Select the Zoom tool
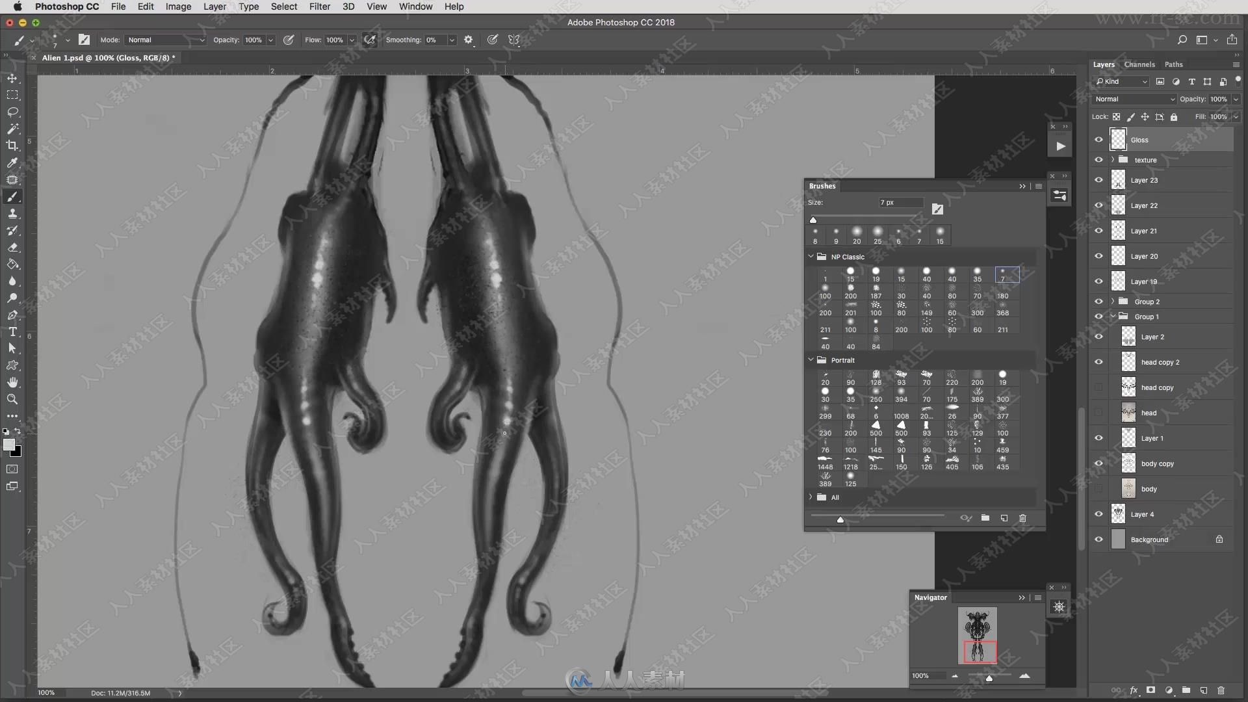Viewport: 1248px width, 702px height. [x=12, y=399]
